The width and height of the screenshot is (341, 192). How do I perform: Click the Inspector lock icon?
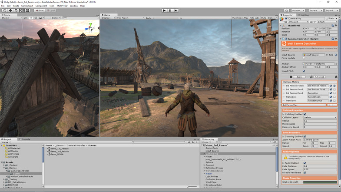336,15
